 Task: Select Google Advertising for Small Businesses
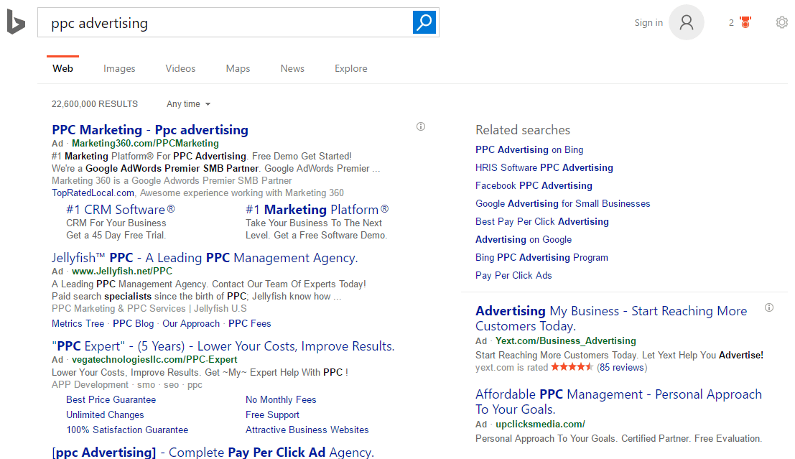[x=563, y=203]
